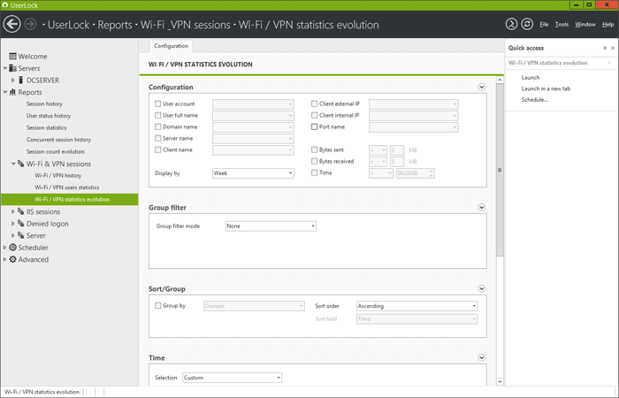This screenshot has height=398, width=619.
Task: Open the Sort order Ascending dropdown
Action: coord(416,306)
